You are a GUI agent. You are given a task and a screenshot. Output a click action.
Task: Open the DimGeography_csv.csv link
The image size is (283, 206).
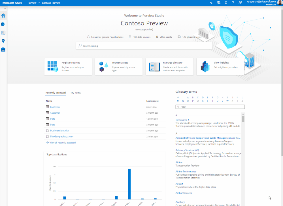(x=62, y=136)
